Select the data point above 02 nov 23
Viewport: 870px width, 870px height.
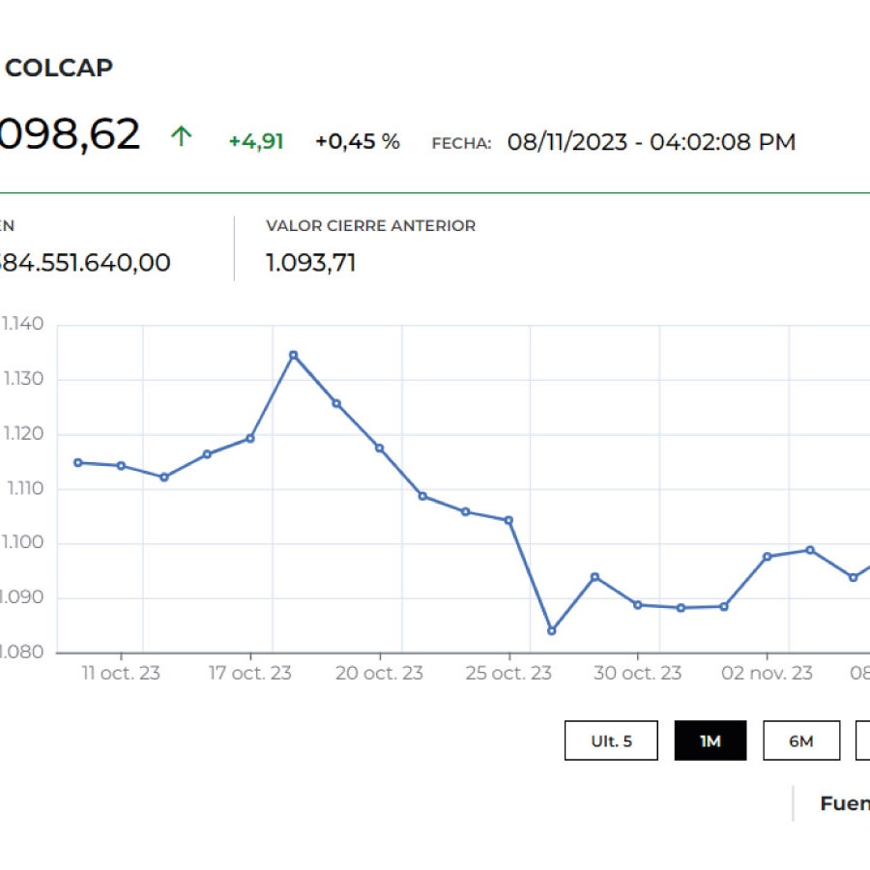point(768,556)
